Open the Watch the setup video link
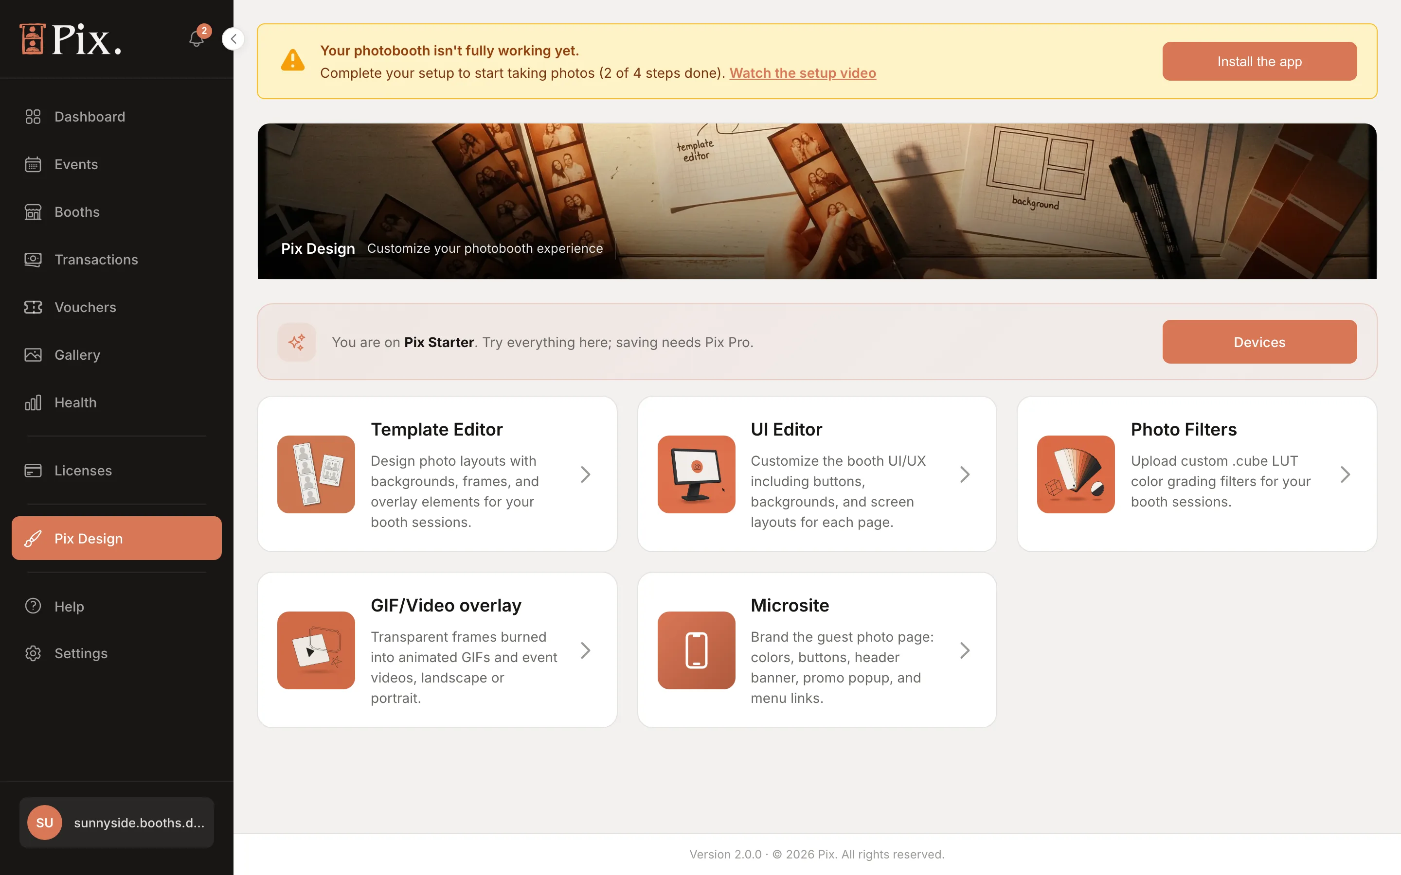 coord(802,73)
